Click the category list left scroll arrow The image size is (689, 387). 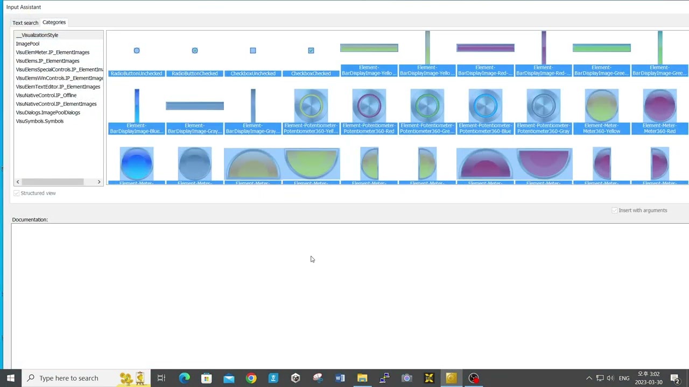pos(18,182)
